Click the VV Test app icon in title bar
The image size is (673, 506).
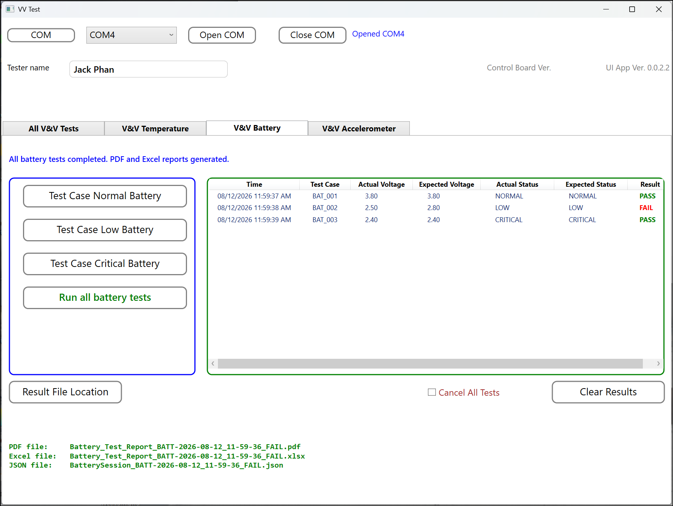pyautogui.click(x=10, y=9)
